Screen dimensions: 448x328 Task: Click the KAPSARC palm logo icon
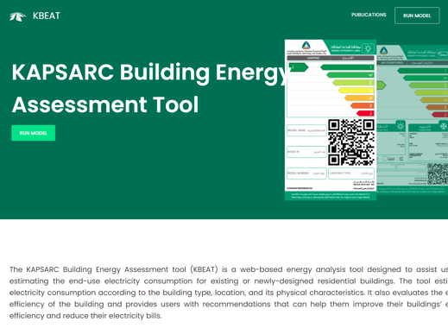(x=17, y=16)
